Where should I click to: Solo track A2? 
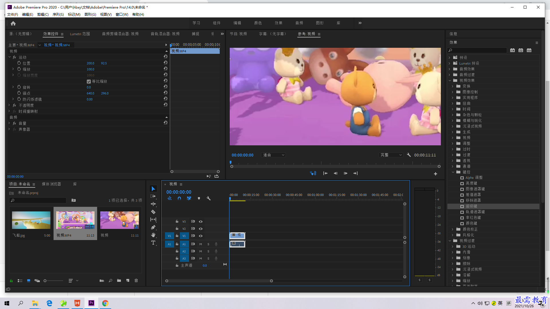coord(208,251)
